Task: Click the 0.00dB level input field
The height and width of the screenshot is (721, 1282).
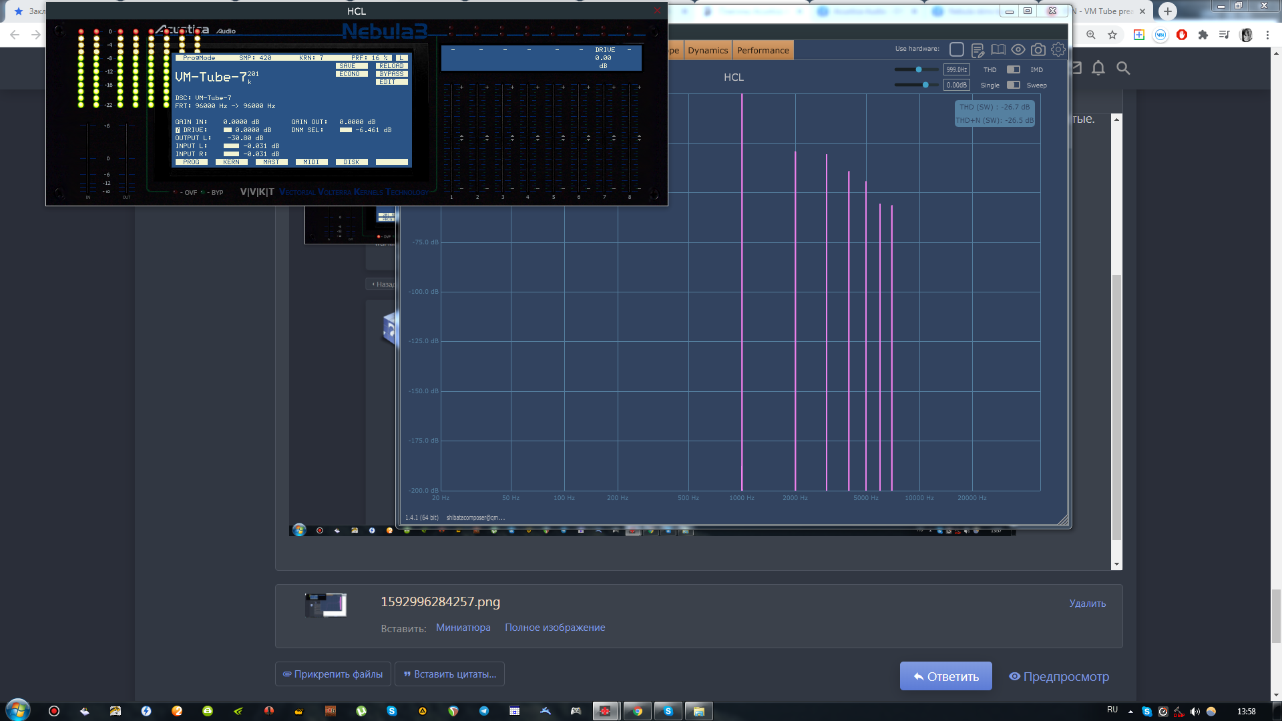Action: (x=956, y=85)
